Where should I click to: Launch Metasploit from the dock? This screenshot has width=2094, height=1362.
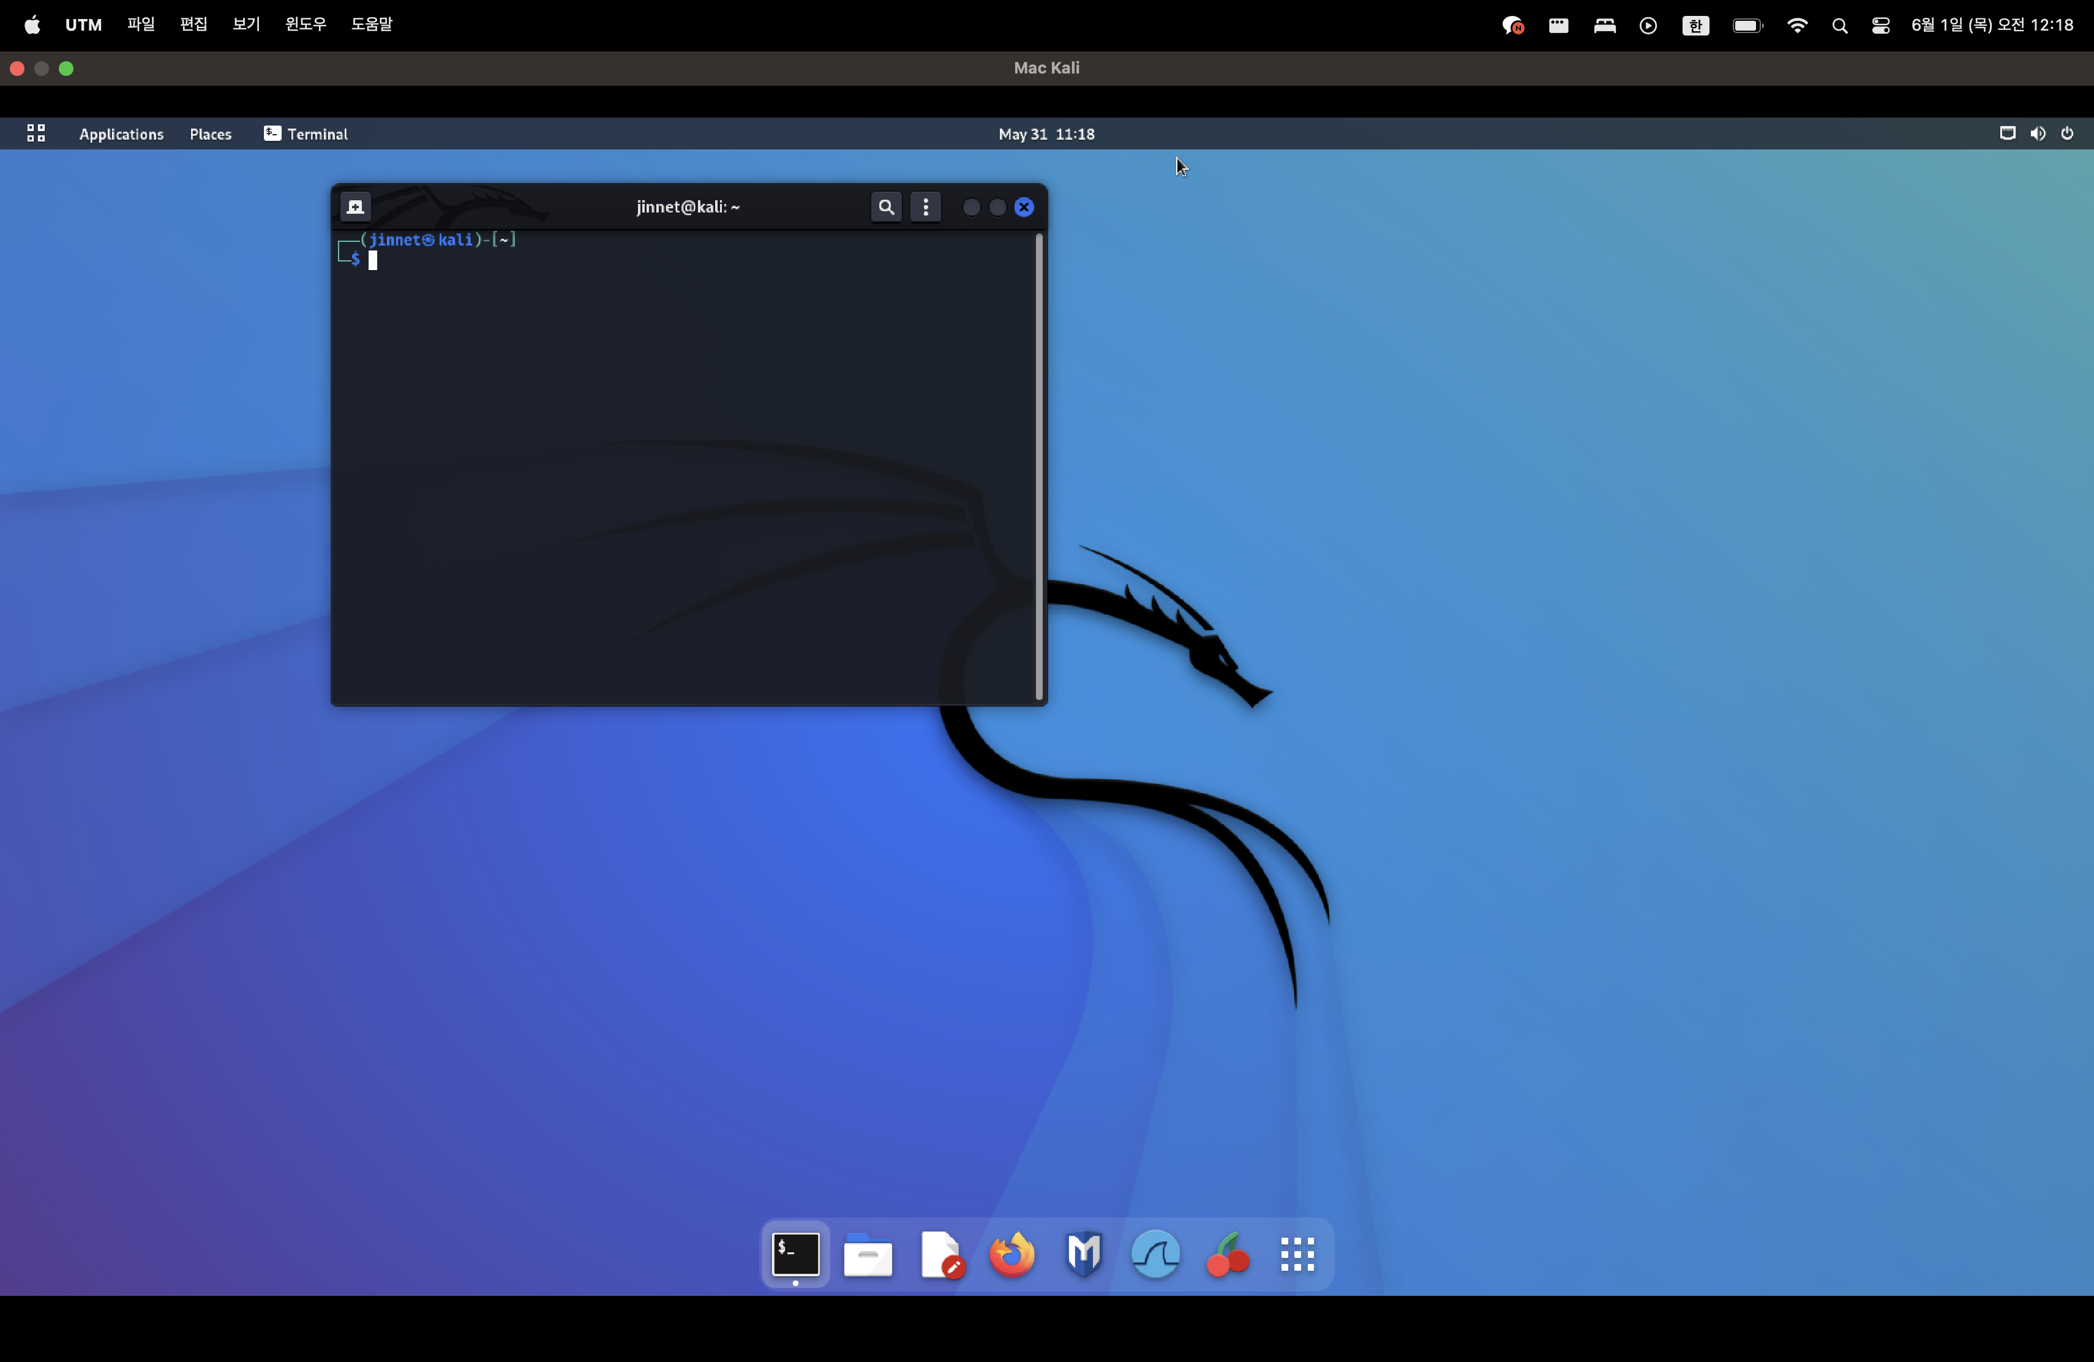[x=1084, y=1254]
